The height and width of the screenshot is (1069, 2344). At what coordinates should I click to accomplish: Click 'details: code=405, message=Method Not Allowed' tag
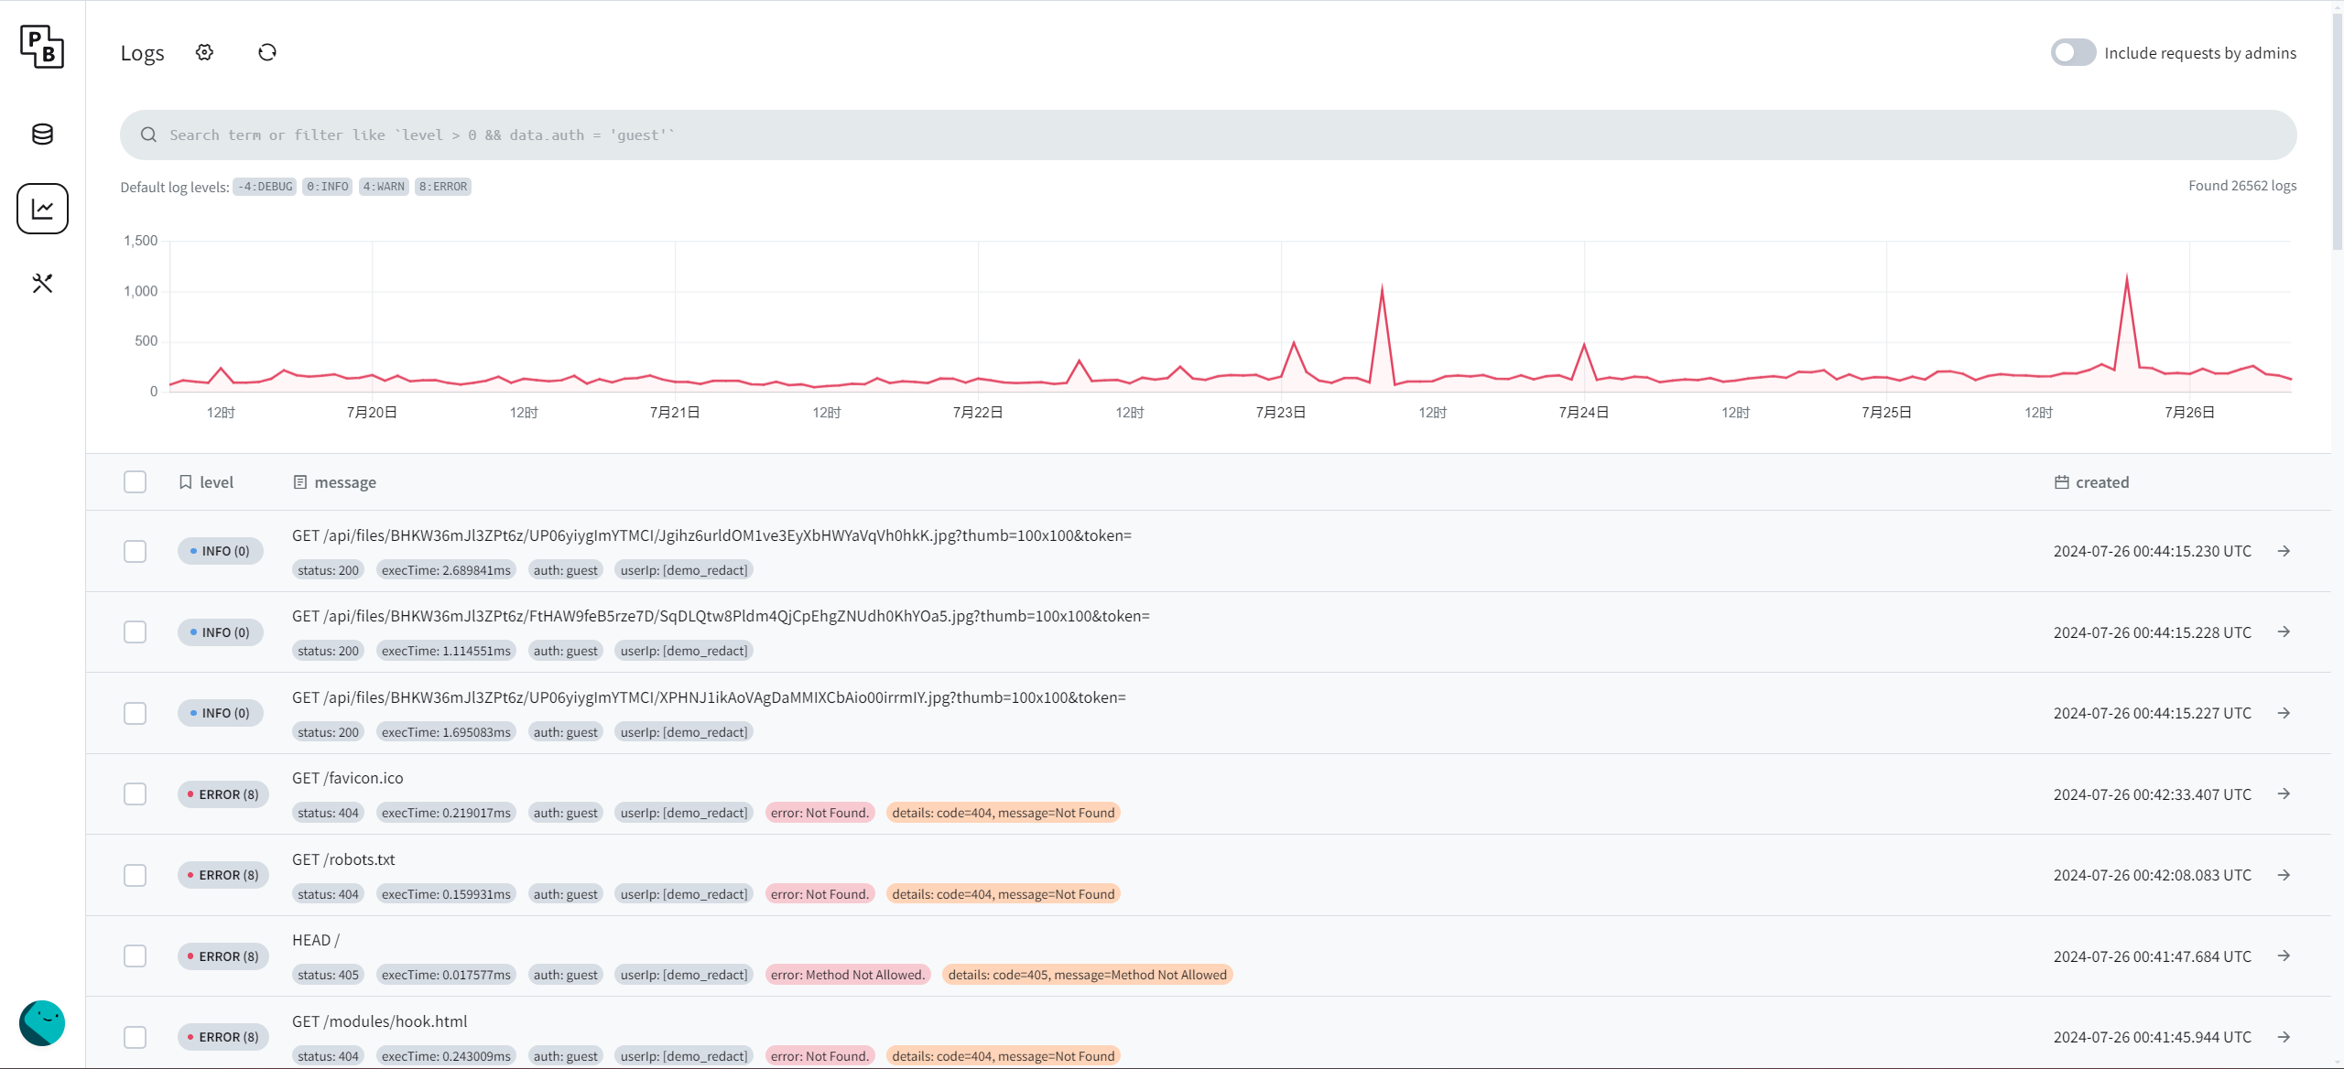1087,975
